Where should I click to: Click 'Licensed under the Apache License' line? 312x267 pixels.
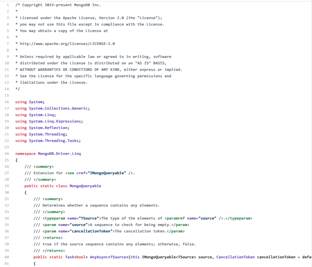89,18
